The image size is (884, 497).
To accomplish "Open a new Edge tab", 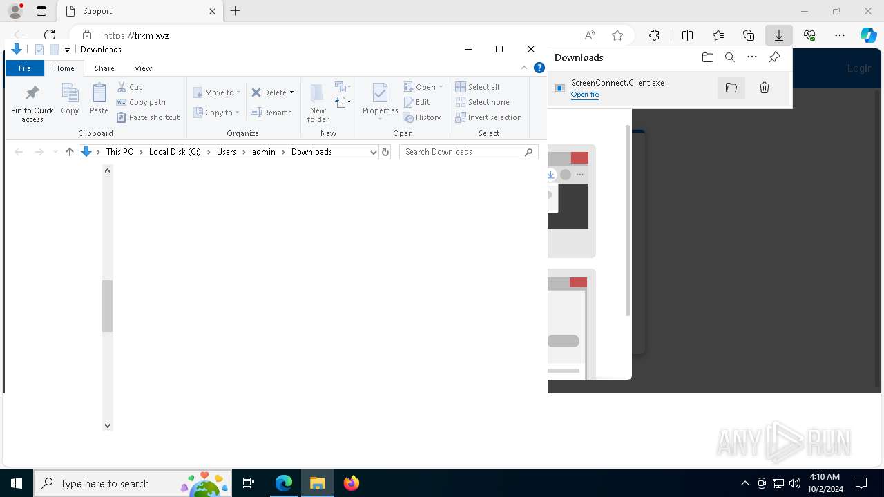I will (x=236, y=11).
